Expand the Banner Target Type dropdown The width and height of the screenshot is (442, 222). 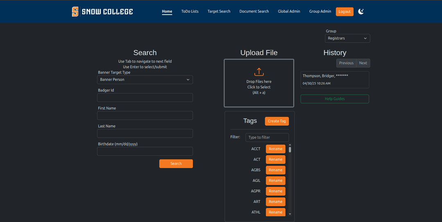point(145,80)
